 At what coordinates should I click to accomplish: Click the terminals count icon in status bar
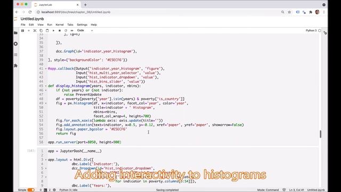pyautogui.click(x=45, y=190)
